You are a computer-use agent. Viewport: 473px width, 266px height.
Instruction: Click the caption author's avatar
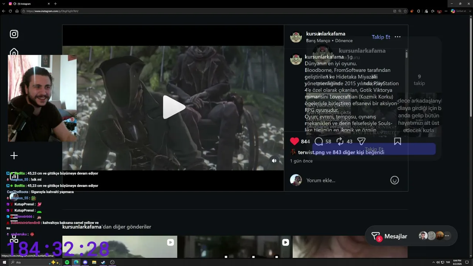click(x=296, y=59)
